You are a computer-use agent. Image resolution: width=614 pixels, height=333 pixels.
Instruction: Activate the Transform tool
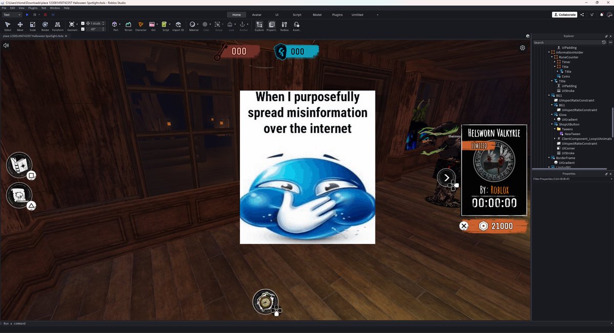58,26
